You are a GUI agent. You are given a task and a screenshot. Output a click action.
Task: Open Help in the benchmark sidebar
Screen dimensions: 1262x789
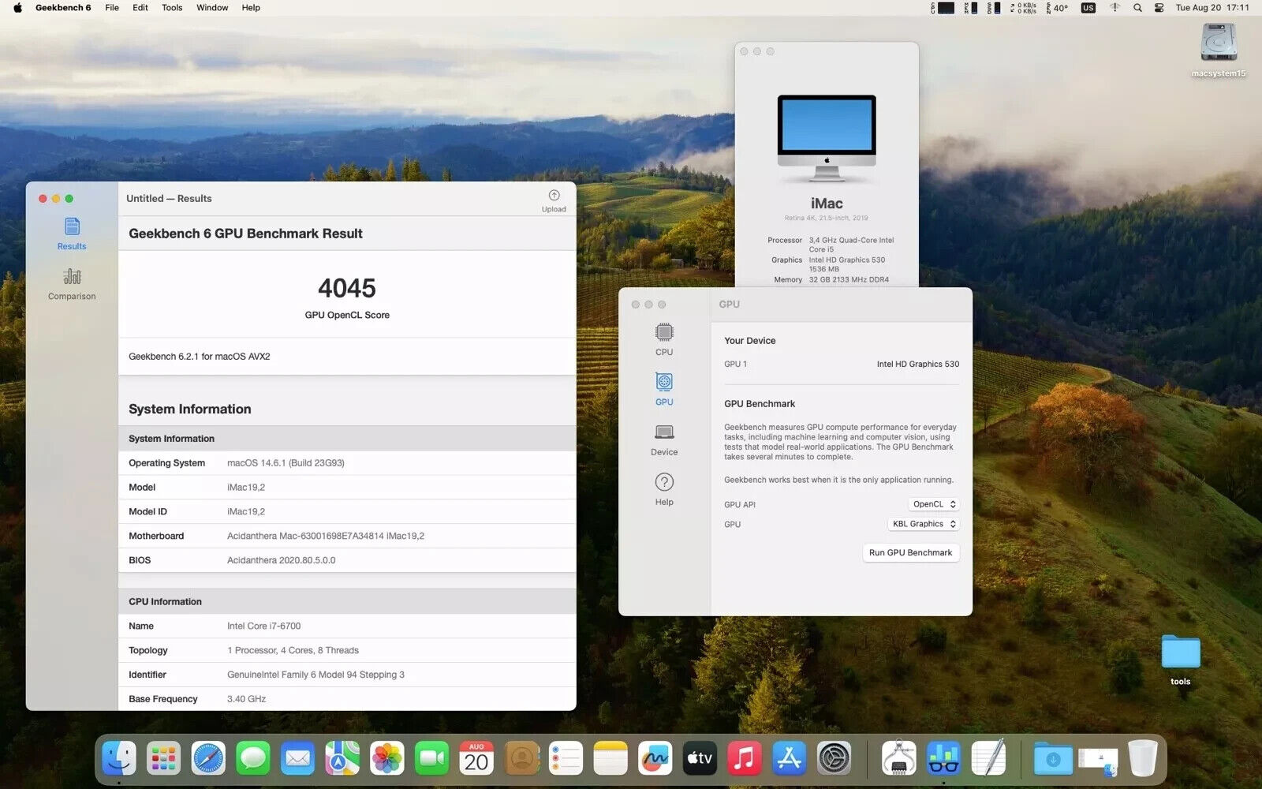664,489
